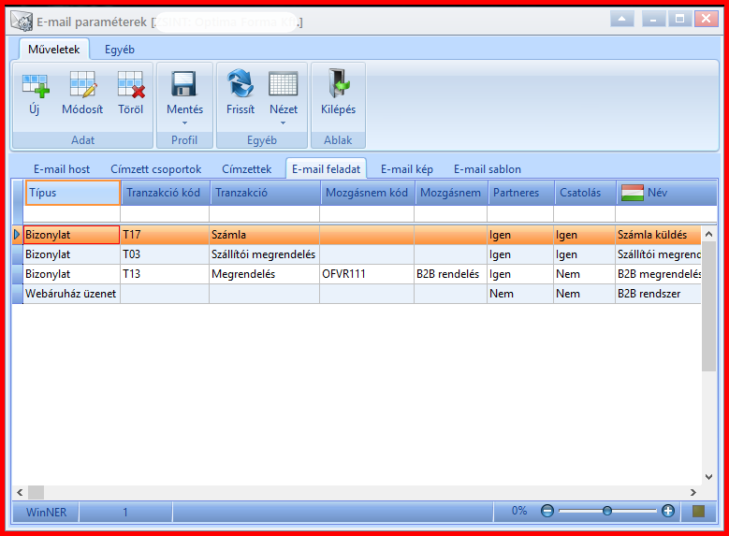
Task: Click the Frissít refresh icon
Action: (241, 83)
